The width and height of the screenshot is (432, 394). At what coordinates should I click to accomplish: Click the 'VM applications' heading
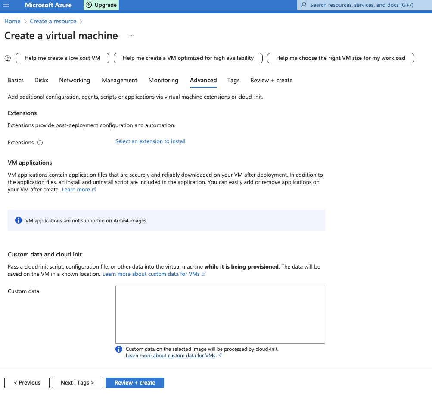point(30,163)
